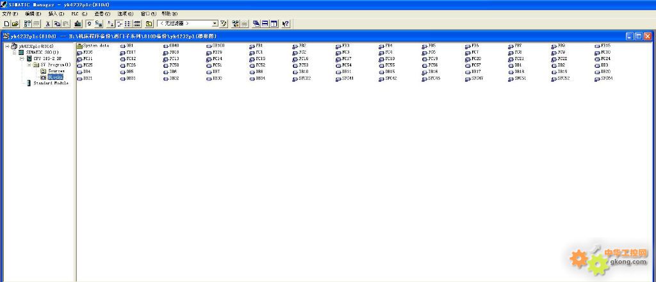Select block OB40
This screenshot has height=282, width=656.
click(170, 45)
